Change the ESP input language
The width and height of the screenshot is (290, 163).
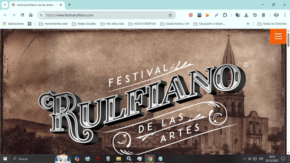tap(261, 159)
